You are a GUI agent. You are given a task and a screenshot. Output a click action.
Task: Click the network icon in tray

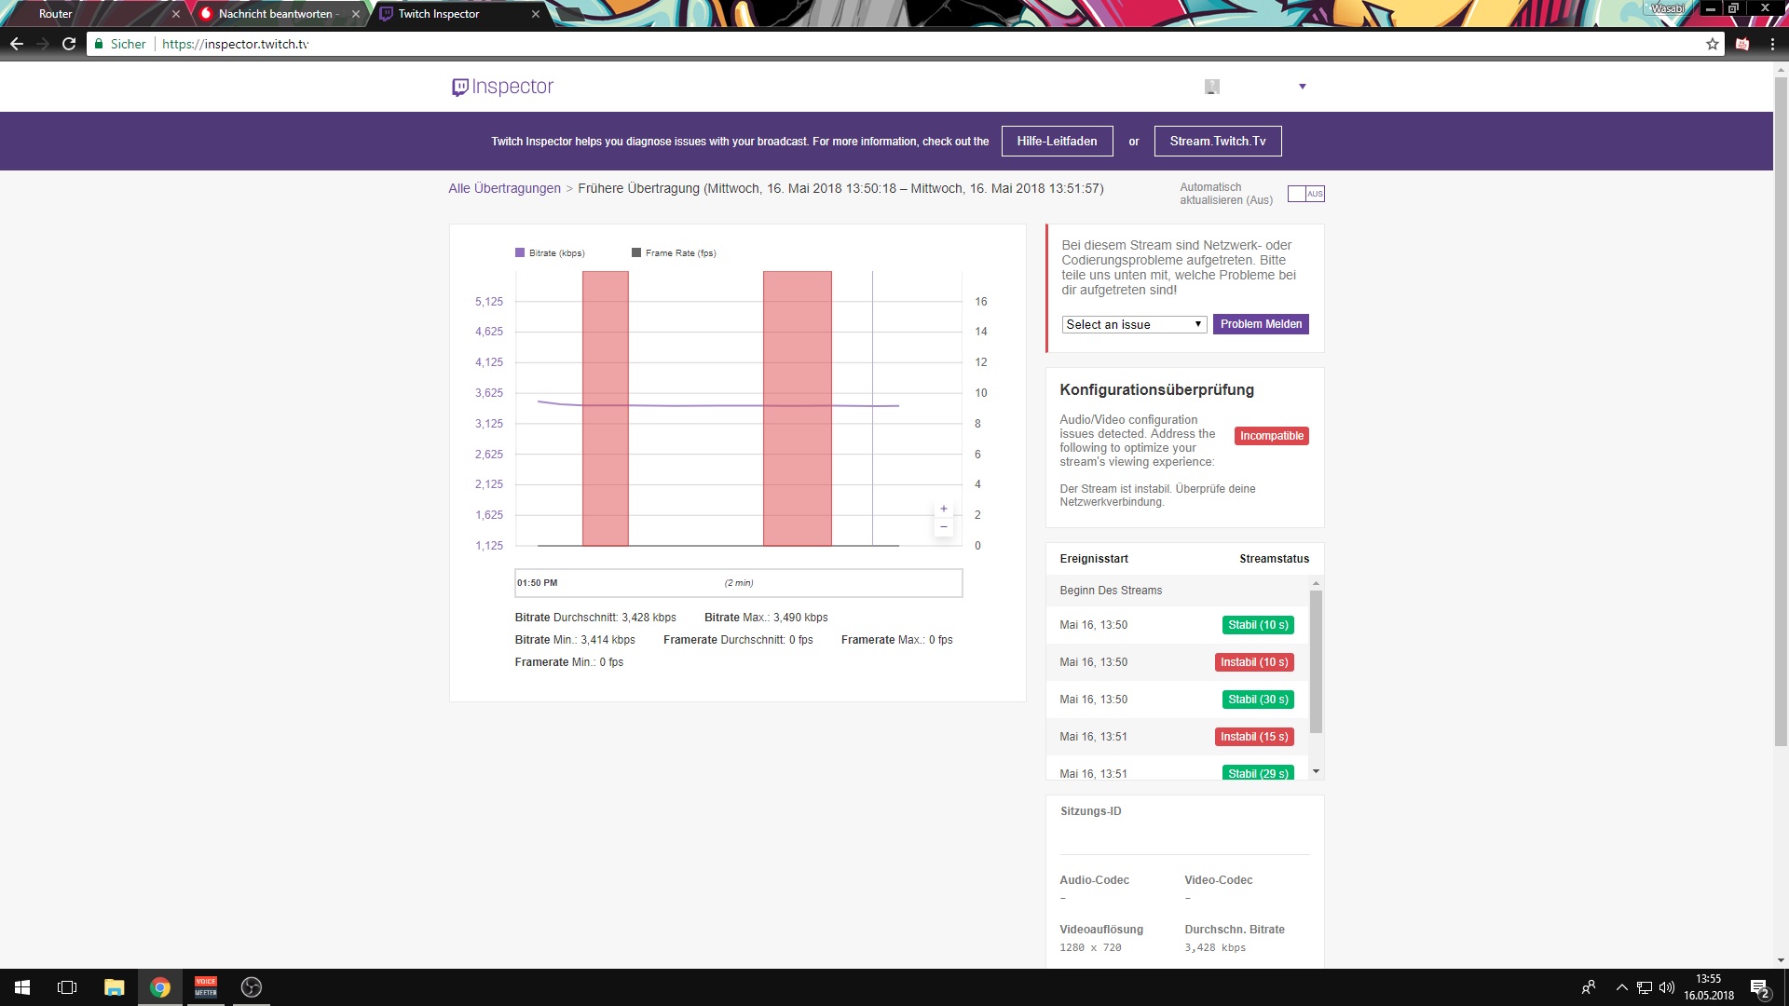(1645, 987)
